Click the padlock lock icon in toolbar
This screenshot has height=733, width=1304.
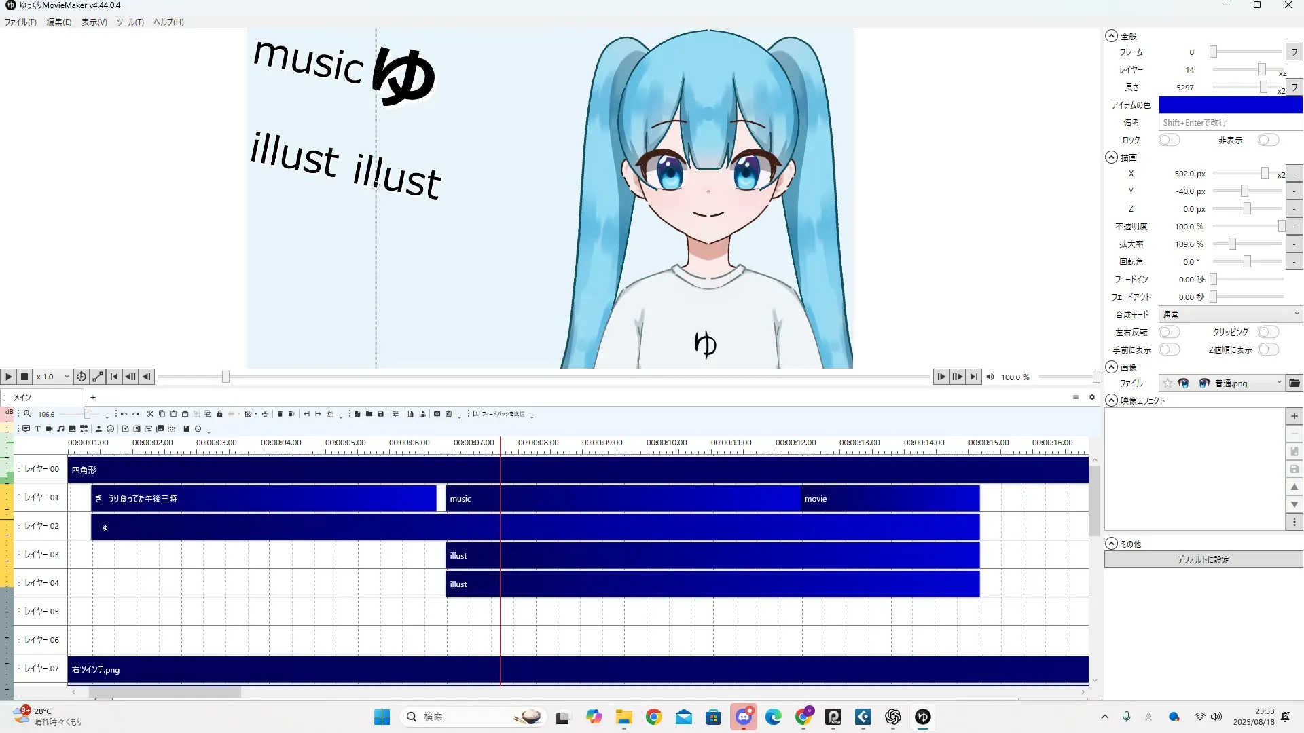coord(219,413)
